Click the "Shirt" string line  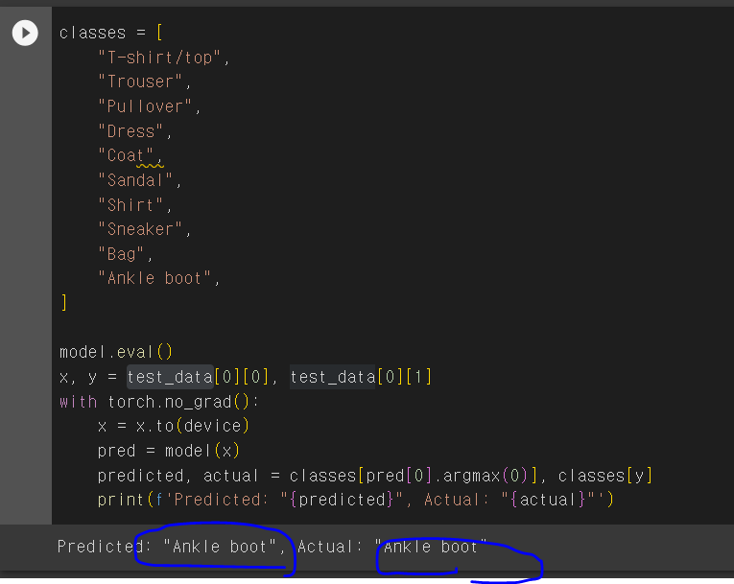pos(130,205)
